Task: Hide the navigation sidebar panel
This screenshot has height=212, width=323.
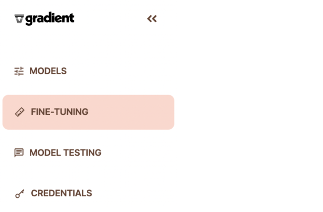Action: coord(152,19)
